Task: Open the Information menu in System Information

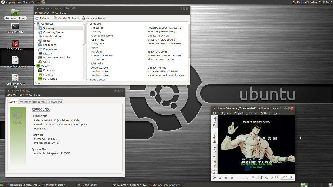Action: tap(42, 13)
